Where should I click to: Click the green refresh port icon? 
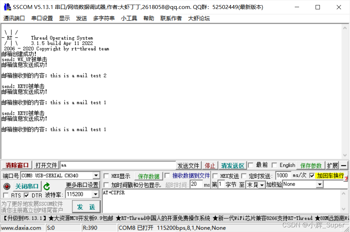coord(47,186)
